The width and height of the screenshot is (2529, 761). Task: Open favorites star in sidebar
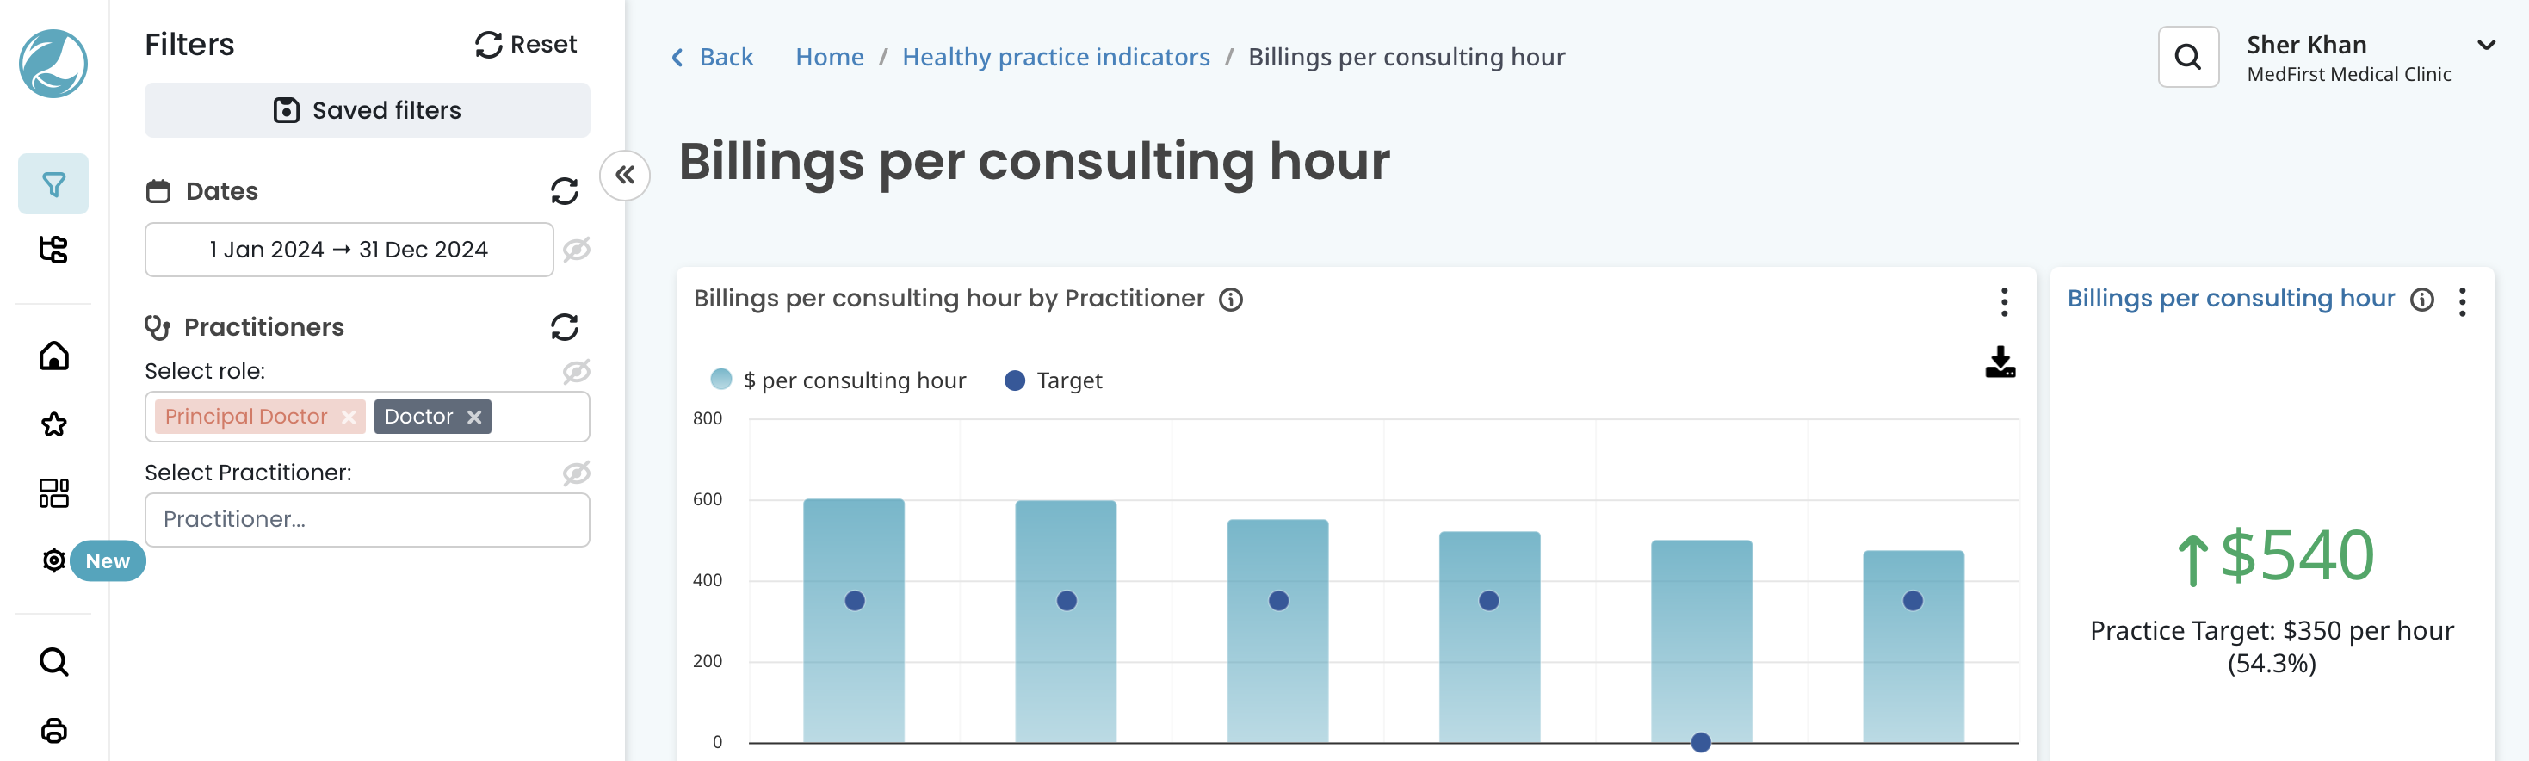coord(53,424)
